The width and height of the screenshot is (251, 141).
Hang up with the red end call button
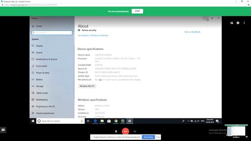(125, 131)
